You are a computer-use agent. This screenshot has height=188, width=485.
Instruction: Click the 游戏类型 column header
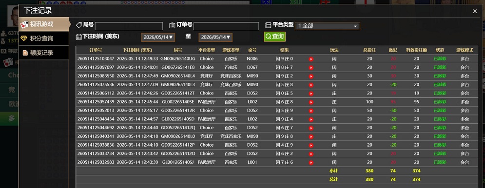231,50
